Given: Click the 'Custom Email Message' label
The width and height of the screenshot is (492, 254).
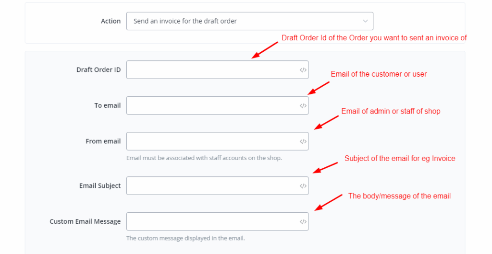Looking at the screenshot, I should click(85, 222).
